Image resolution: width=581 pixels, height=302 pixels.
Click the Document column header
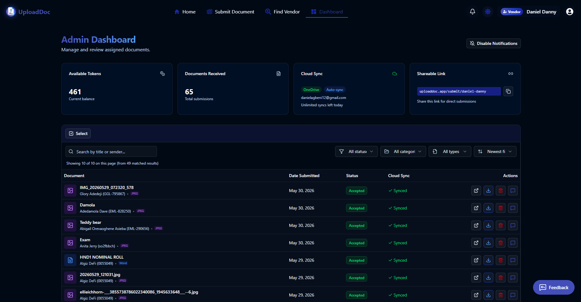(x=74, y=176)
